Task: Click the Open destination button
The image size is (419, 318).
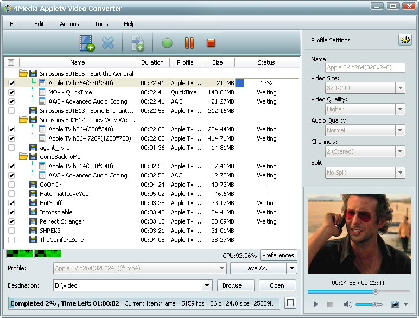Action: 277,285
